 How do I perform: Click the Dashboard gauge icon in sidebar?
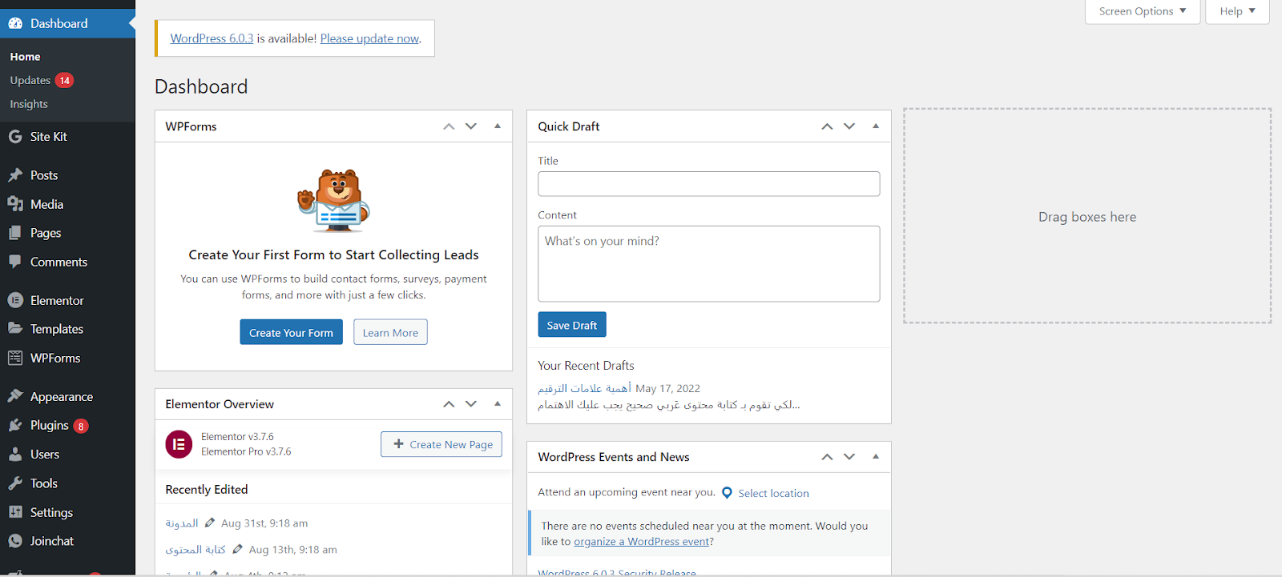[x=15, y=23]
